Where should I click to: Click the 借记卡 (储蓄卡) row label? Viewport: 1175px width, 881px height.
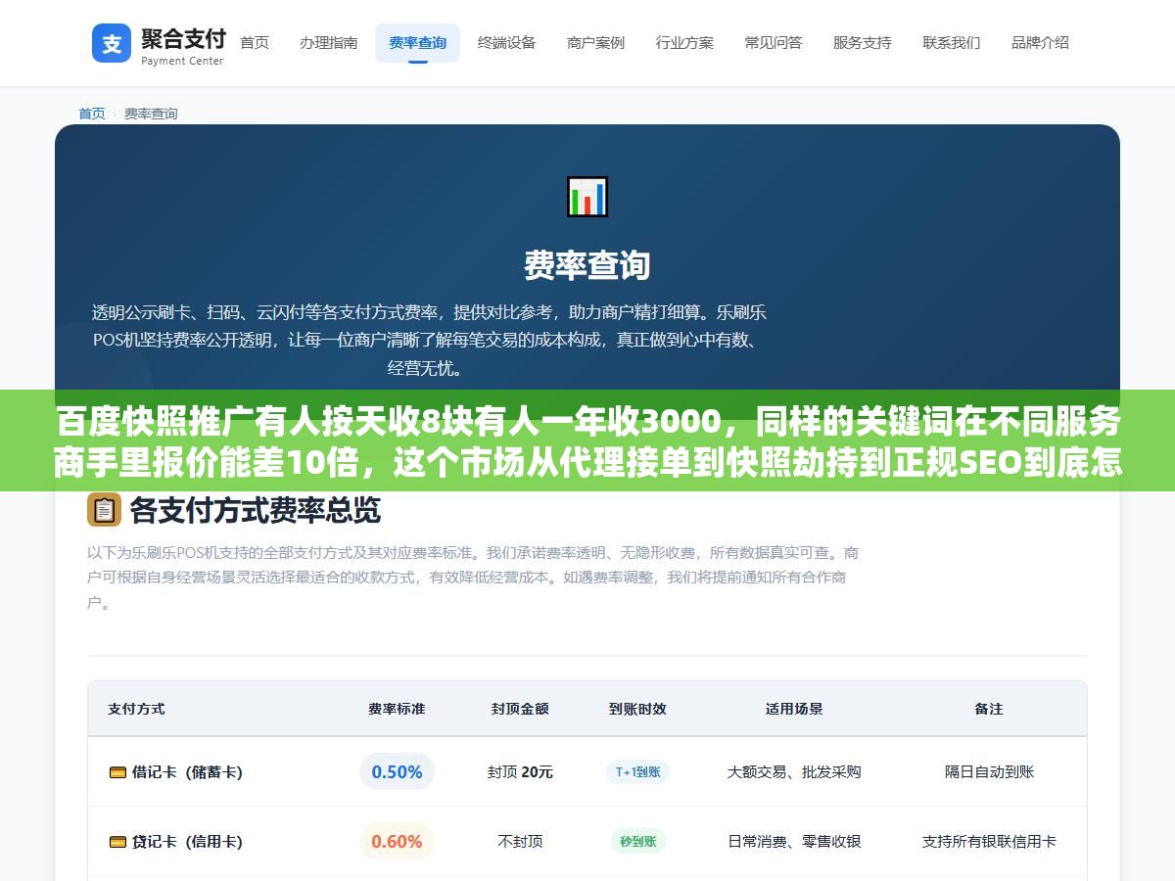click(187, 772)
